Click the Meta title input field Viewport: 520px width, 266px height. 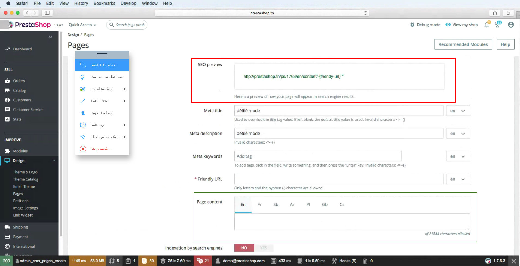coord(339,111)
